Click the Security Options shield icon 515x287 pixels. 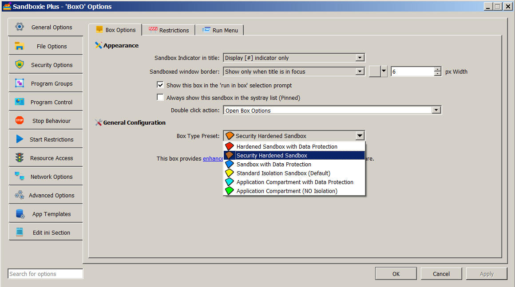tap(20, 65)
